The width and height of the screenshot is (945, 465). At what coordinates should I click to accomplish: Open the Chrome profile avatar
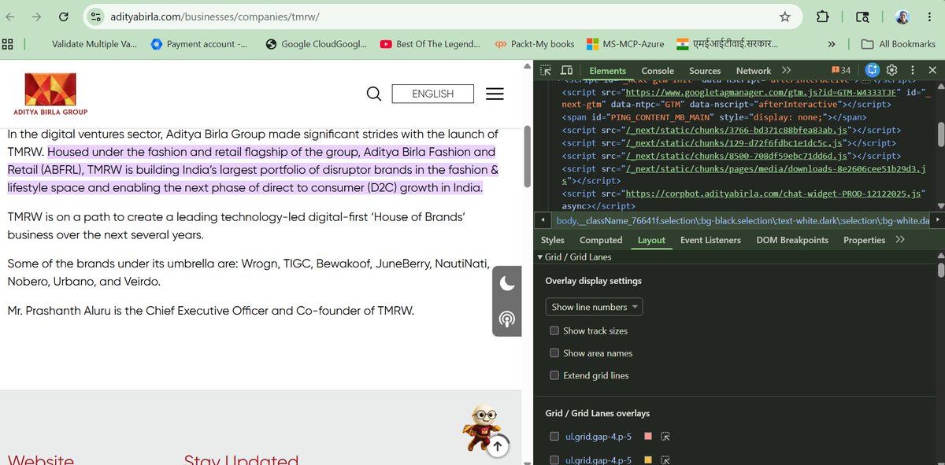(x=902, y=17)
